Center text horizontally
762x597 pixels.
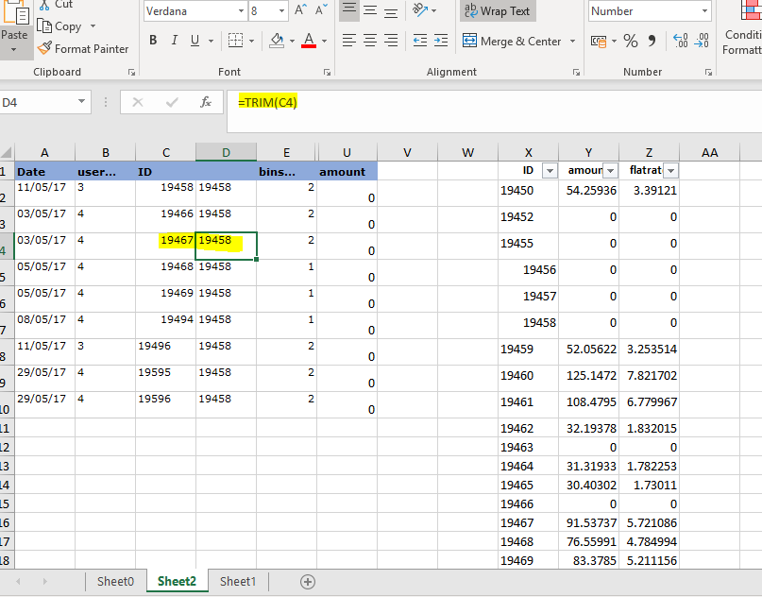click(370, 41)
